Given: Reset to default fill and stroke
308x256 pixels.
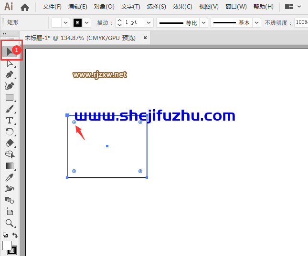Looking at the screenshot, I should coord(5,236).
